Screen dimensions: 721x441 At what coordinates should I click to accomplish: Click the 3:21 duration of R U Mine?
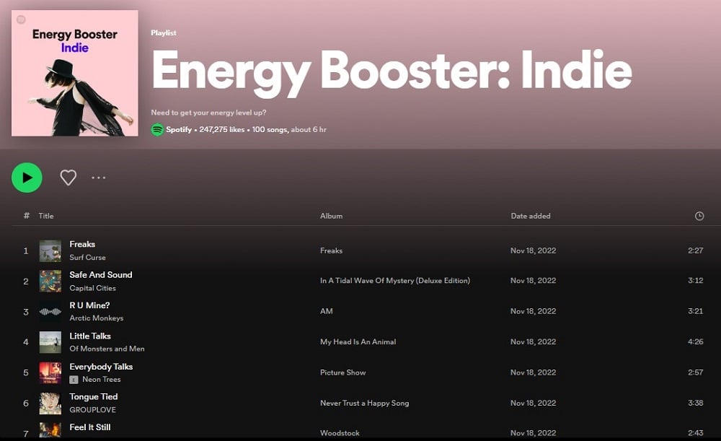(695, 311)
